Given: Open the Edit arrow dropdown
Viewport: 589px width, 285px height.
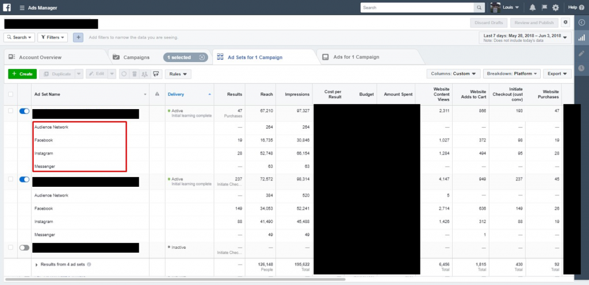Looking at the screenshot, I should [112, 74].
